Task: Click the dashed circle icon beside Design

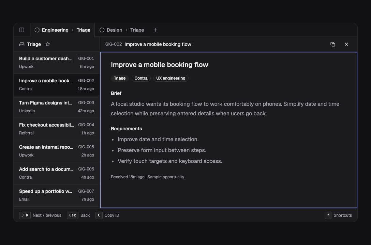Action: coord(102,30)
